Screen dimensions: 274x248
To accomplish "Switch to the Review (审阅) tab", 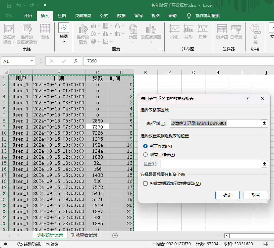I will [139, 16].
